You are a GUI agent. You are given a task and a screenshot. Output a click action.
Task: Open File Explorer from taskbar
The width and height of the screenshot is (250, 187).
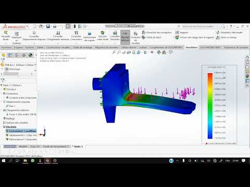26,161
